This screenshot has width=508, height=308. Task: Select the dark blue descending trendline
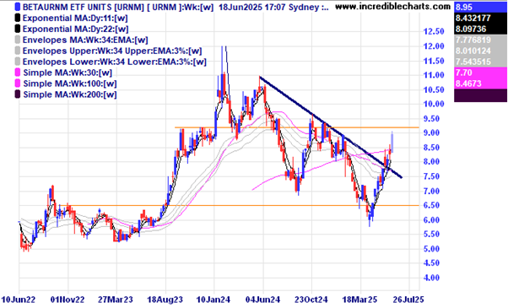331,127
